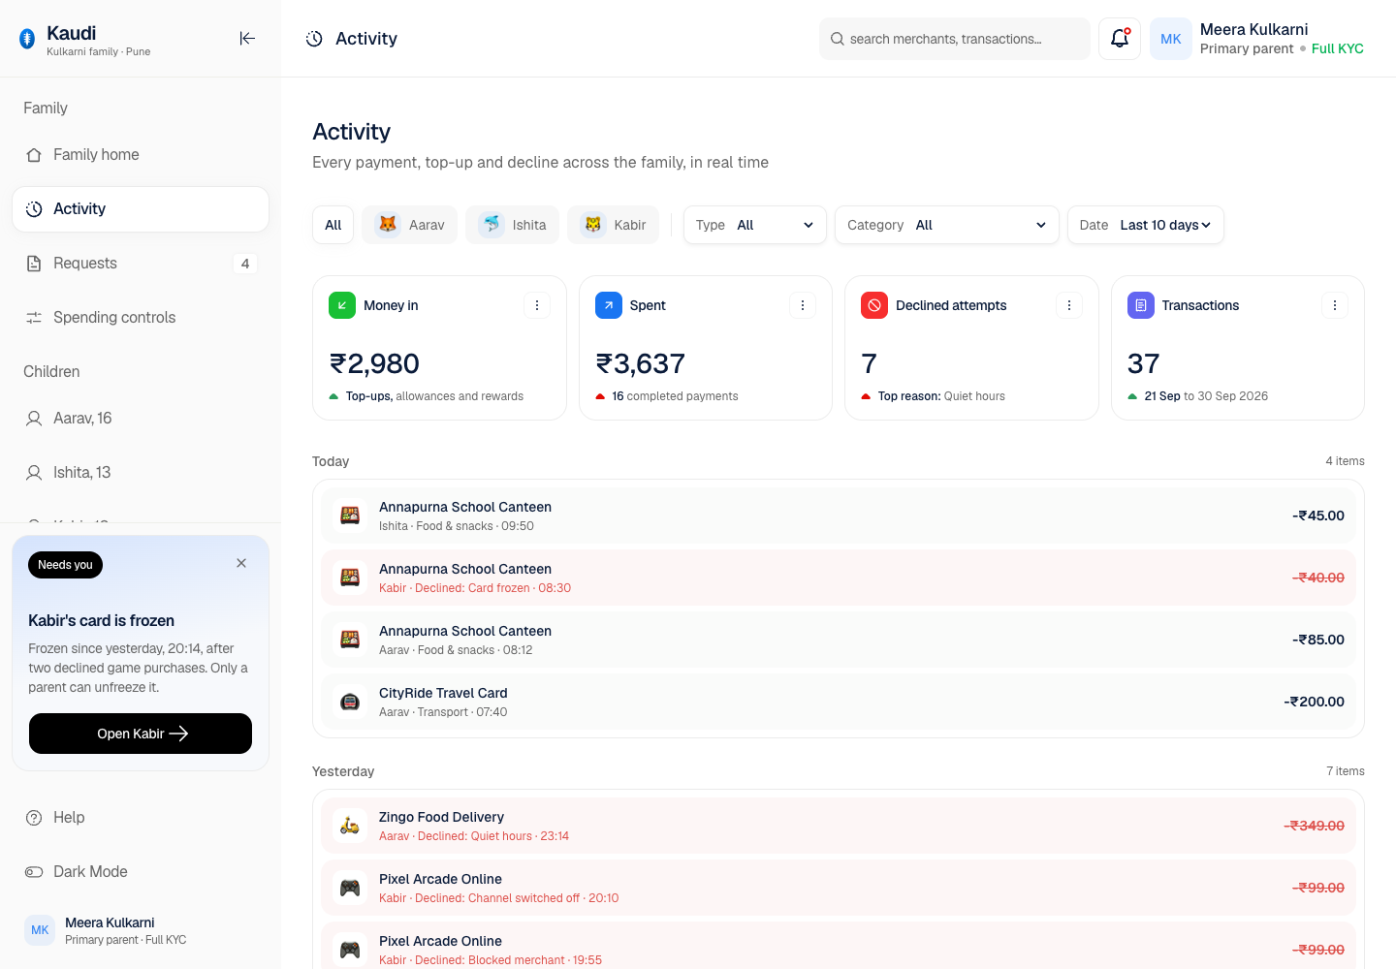1396x969 pixels.
Task: Toggle Dark Mode
Action: pyautogui.click(x=141, y=872)
